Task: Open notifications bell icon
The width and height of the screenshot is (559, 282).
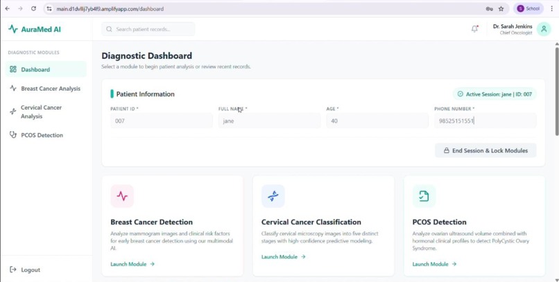Action: [474, 29]
